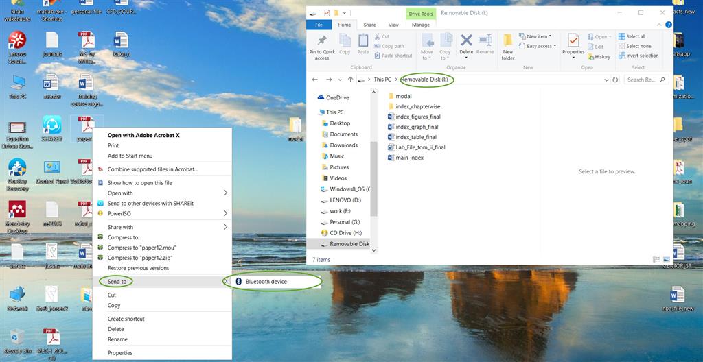Switch to details view in status bar

point(656,259)
